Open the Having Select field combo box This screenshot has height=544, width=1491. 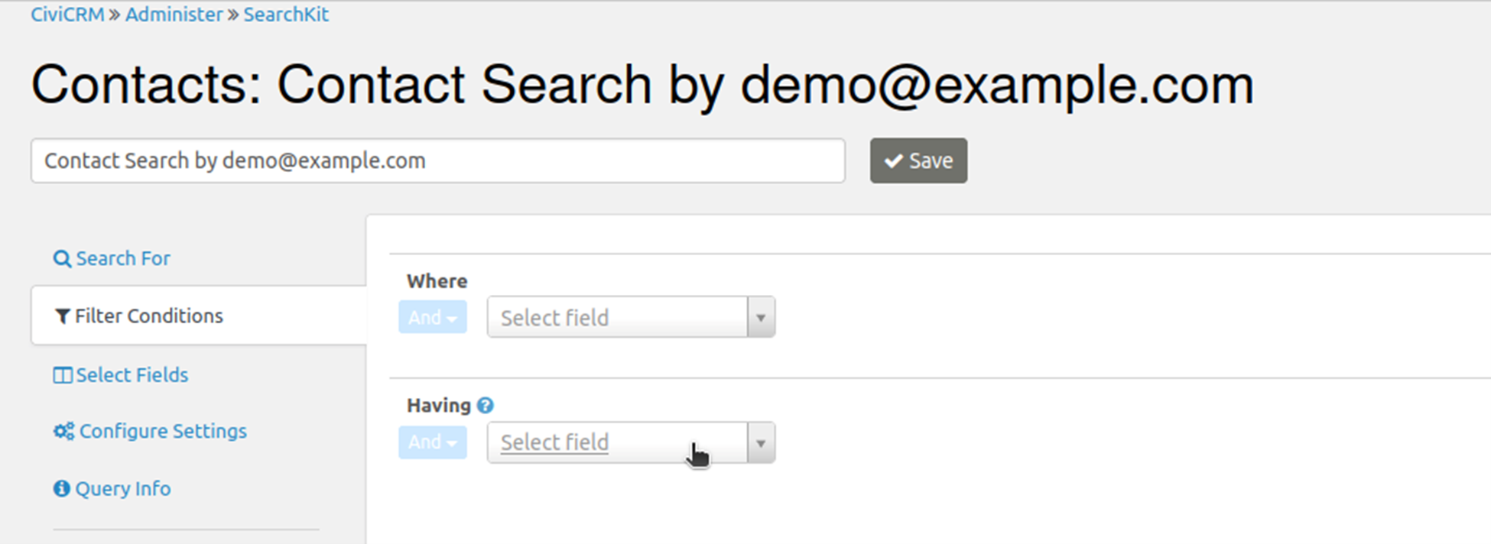coord(616,442)
